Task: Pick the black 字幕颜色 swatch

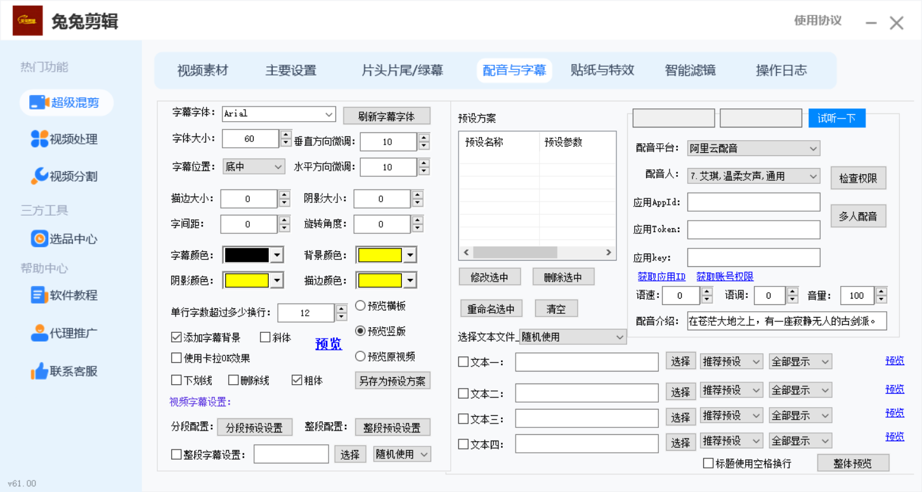Action: pos(247,256)
